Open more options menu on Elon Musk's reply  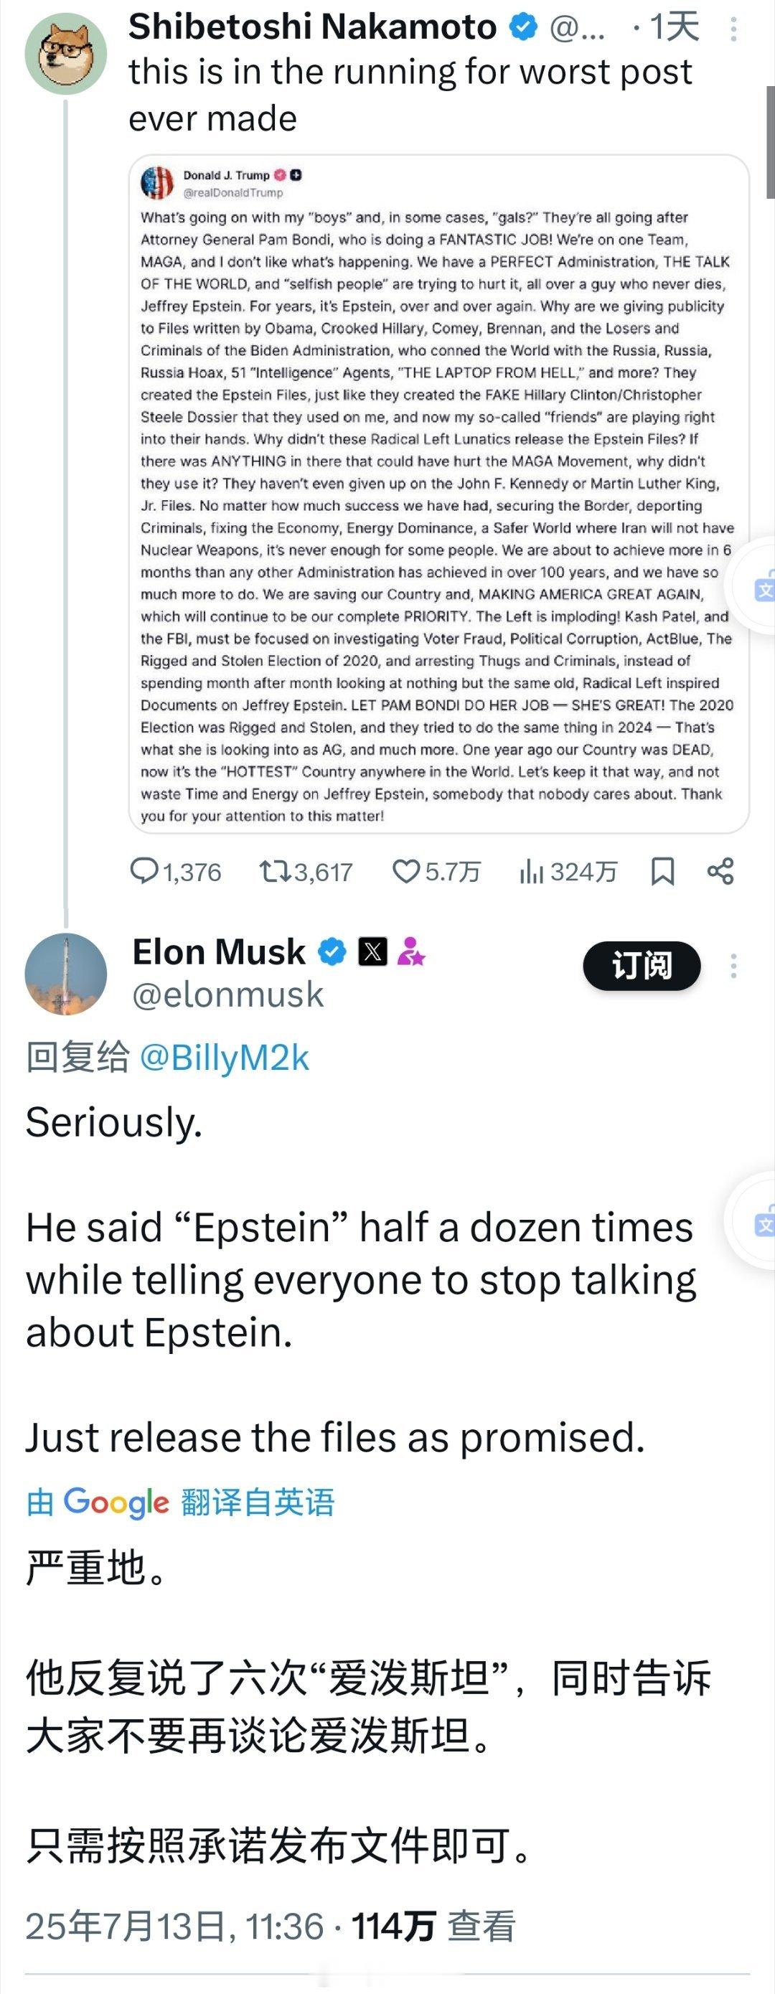pos(733,966)
